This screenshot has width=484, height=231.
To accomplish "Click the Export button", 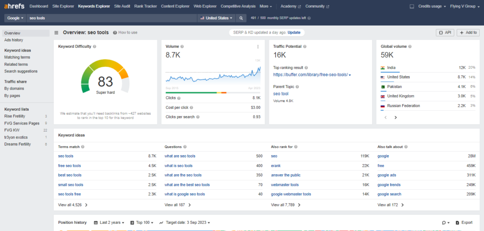I will point(464,222).
